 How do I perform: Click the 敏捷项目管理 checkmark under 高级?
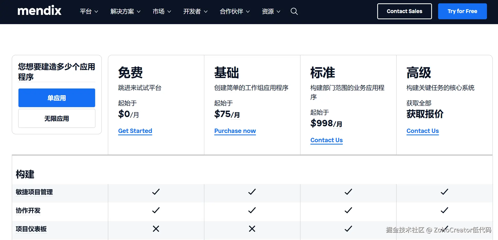point(444,192)
